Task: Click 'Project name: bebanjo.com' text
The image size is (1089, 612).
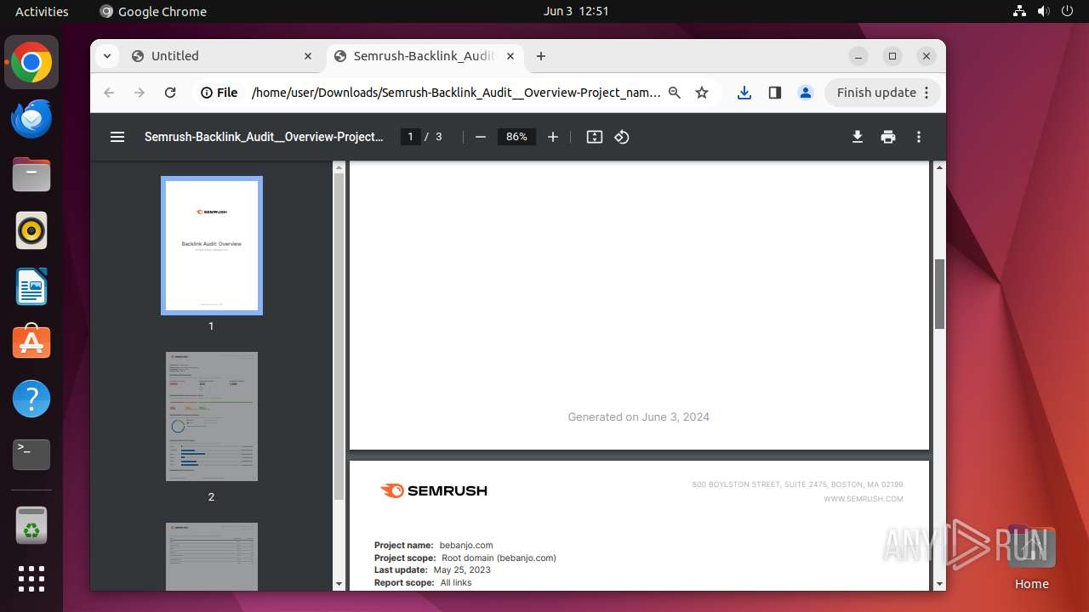Action: coord(434,545)
